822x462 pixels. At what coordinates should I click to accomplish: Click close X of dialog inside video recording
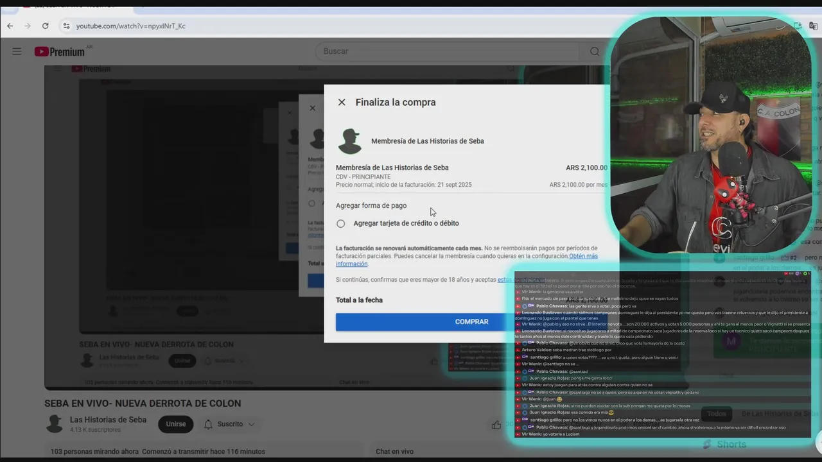point(313,108)
